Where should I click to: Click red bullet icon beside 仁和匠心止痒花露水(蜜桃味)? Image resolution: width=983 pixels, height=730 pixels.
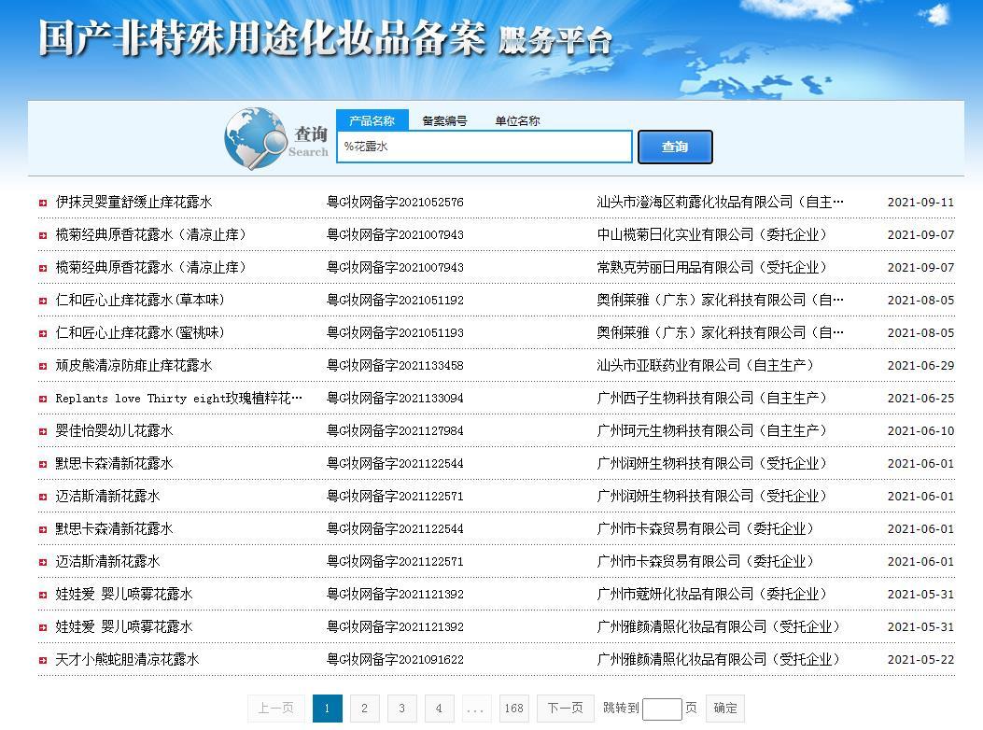[x=43, y=333]
